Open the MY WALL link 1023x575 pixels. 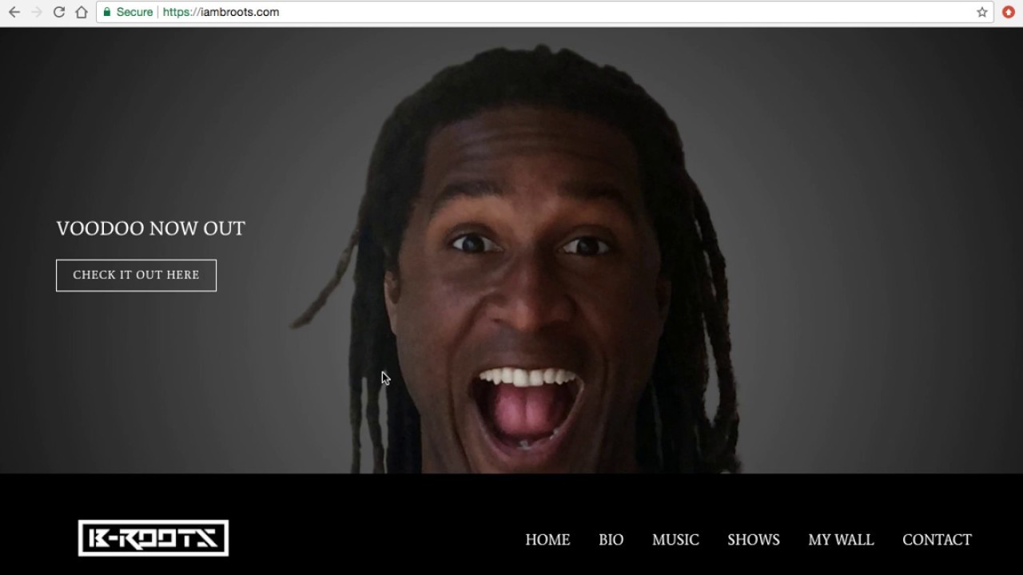tap(841, 540)
